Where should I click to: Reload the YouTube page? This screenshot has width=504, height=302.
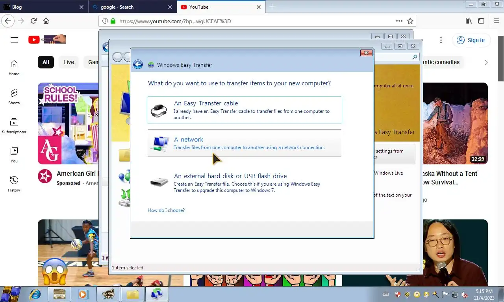33,21
